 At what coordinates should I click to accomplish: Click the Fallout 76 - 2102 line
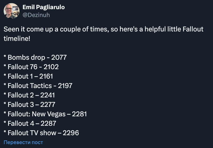(x=31, y=67)
